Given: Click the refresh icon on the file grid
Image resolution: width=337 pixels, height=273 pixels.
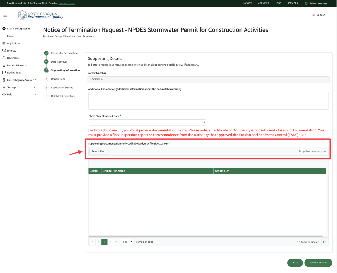Looking at the screenshot, I should click(324, 242).
